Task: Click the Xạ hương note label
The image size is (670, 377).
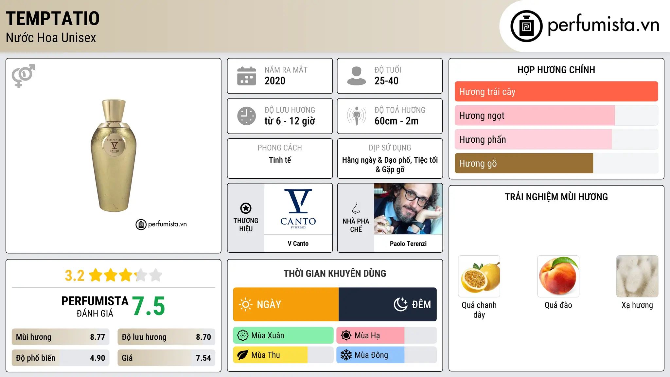Action: 637,305
